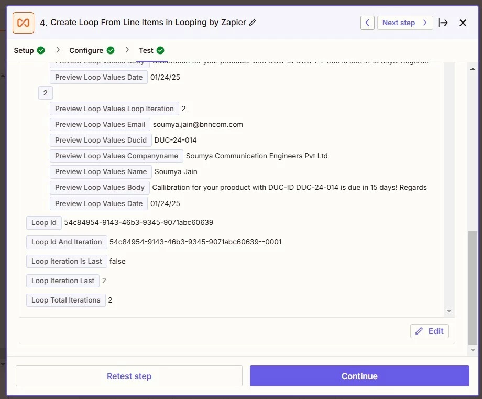Select Preview Loop Values Companyname label
Screen dimensions: 482x399
pyautogui.click(x=116, y=156)
